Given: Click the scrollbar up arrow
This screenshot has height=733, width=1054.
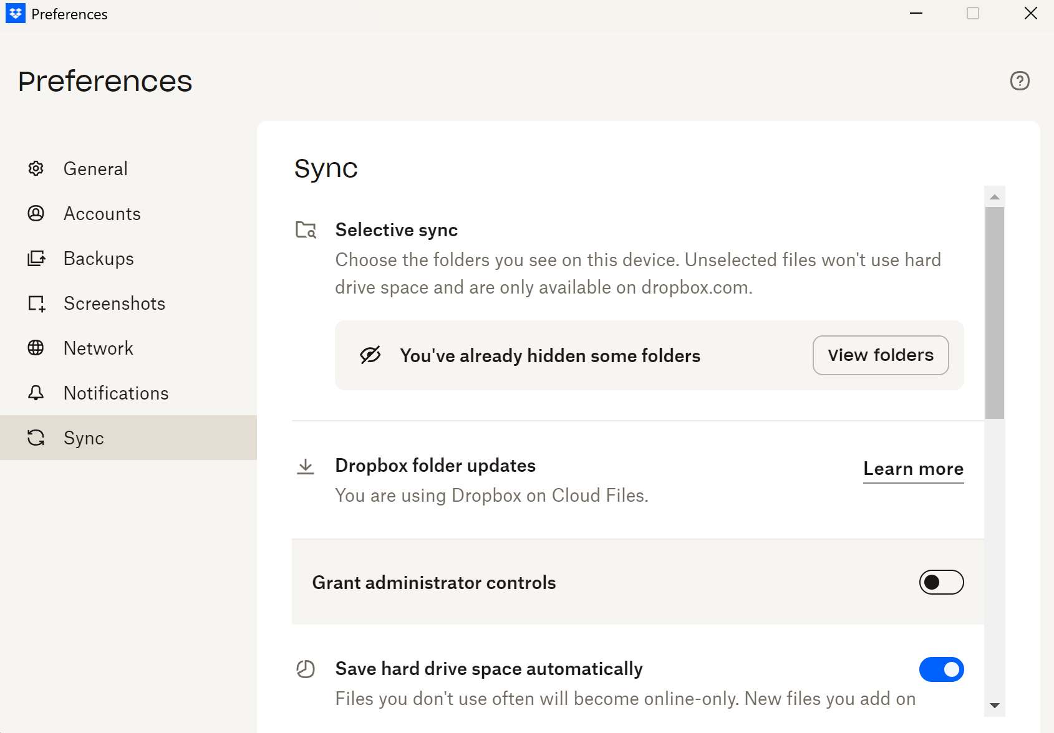Looking at the screenshot, I should pyautogui.click(x=995, y=197).
